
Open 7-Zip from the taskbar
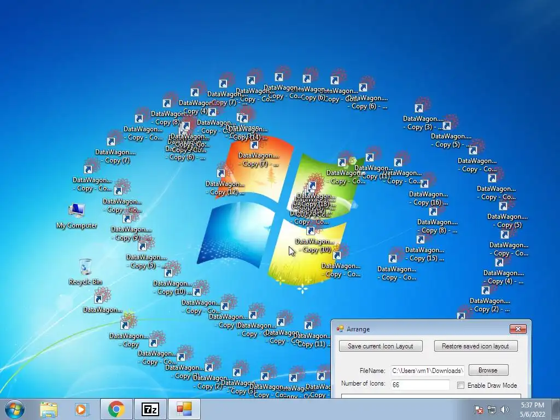click(150, 409)
